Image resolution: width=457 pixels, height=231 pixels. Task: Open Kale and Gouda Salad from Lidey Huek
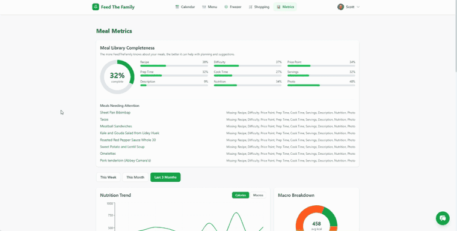(x=129, y=133)
